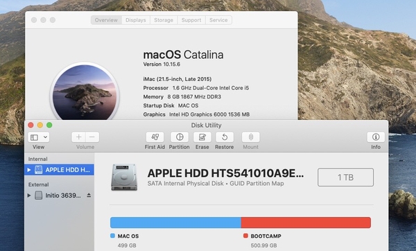
Task: Click the Mount toolbar icon
Action: coord(251,137)
